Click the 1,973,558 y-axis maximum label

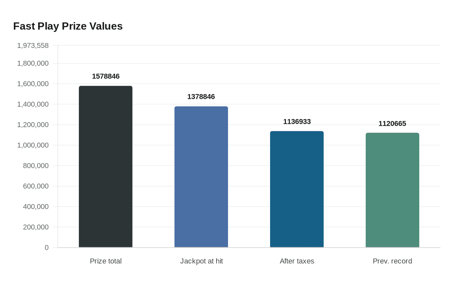(x=33, y=46)
